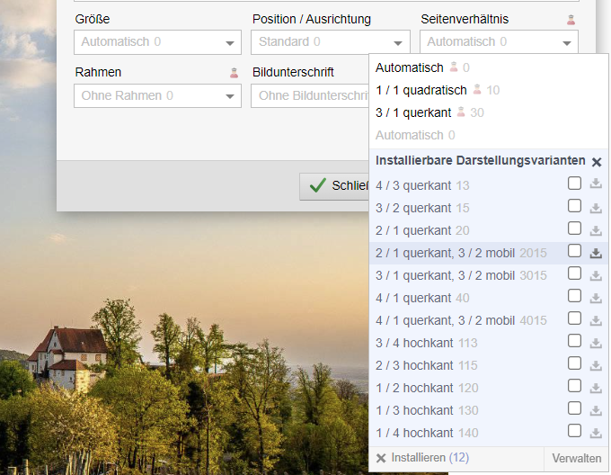Screen dimensions: 611x475
Task: Click the landscape castle background image
Action: pyautogui.click(x=183, y=343)
